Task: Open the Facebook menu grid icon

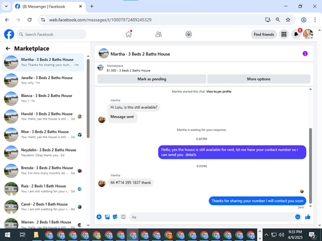Action: point(284,34)
